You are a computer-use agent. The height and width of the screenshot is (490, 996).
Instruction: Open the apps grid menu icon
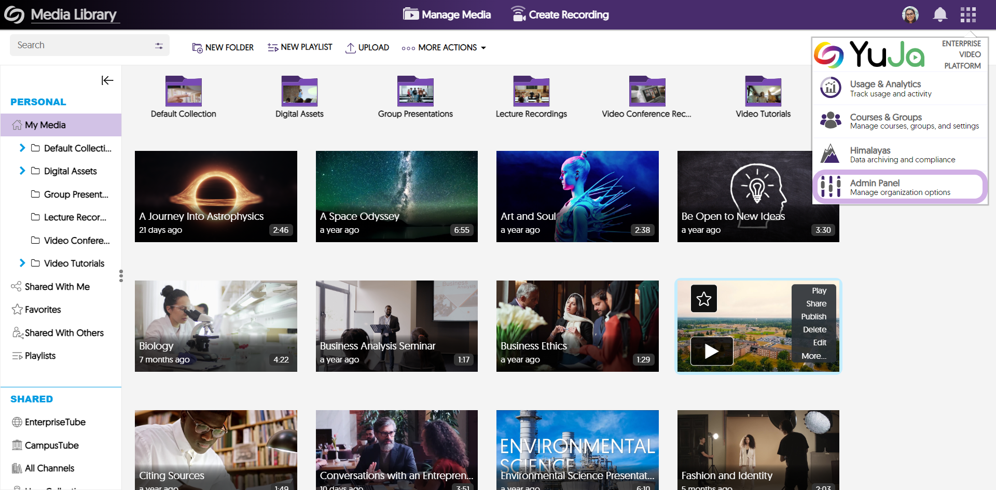(968, 15)
